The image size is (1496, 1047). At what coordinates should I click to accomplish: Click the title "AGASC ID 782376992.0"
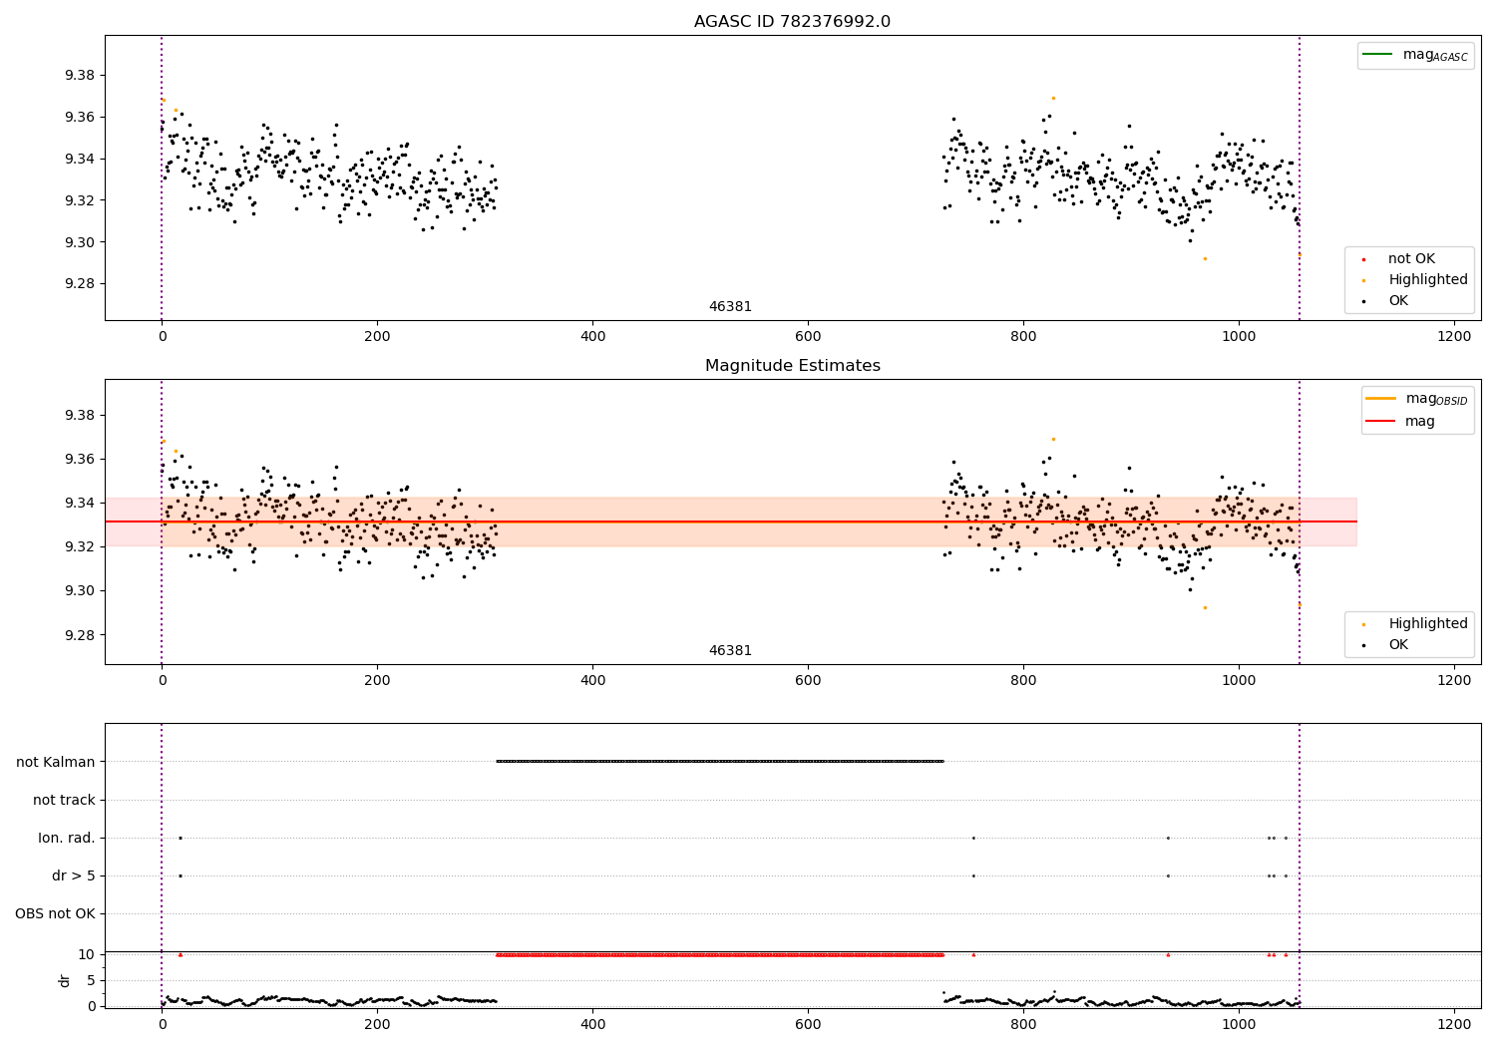click(x=792, y=22)
